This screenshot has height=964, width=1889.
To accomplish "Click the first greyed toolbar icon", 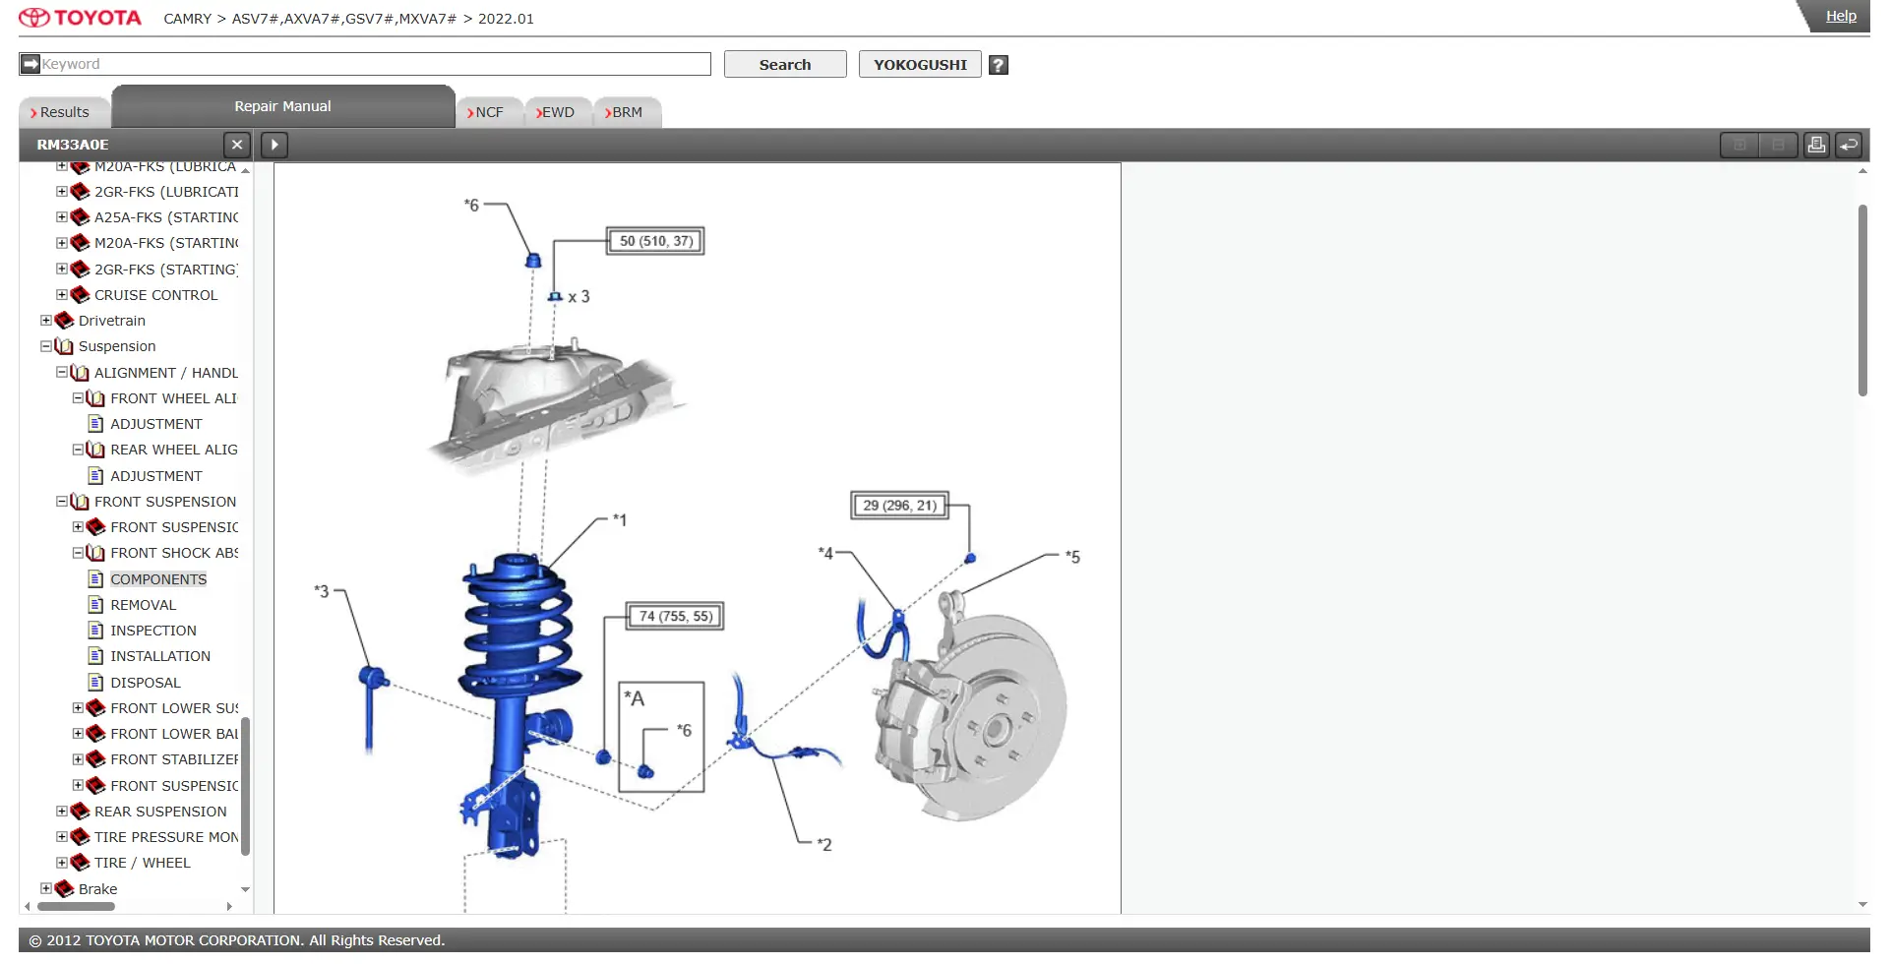I will (x=1739, y=145).
